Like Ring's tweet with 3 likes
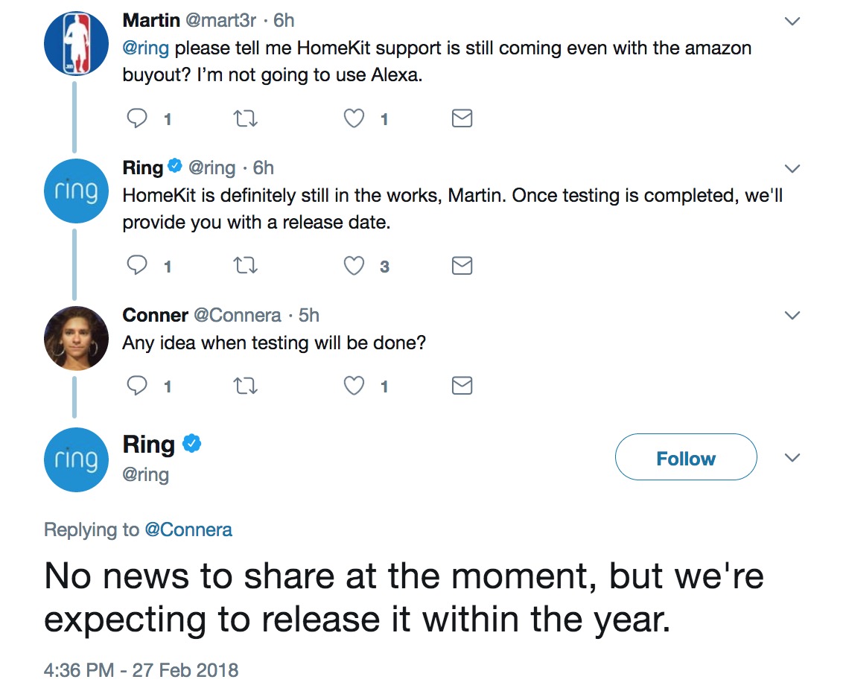846x697 pixels. 354,265
